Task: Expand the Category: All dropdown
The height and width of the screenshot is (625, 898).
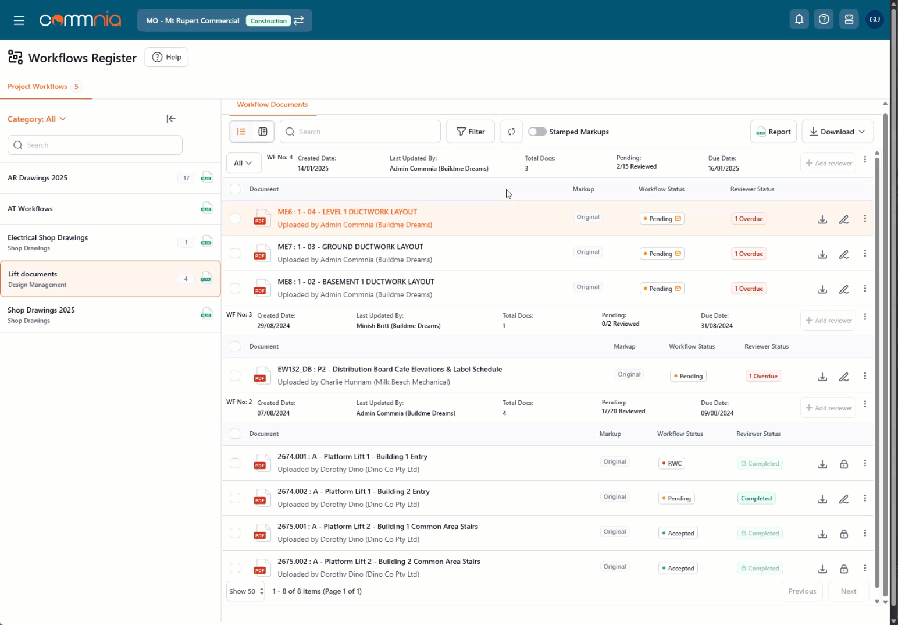Action: click(x=37, y=119)
